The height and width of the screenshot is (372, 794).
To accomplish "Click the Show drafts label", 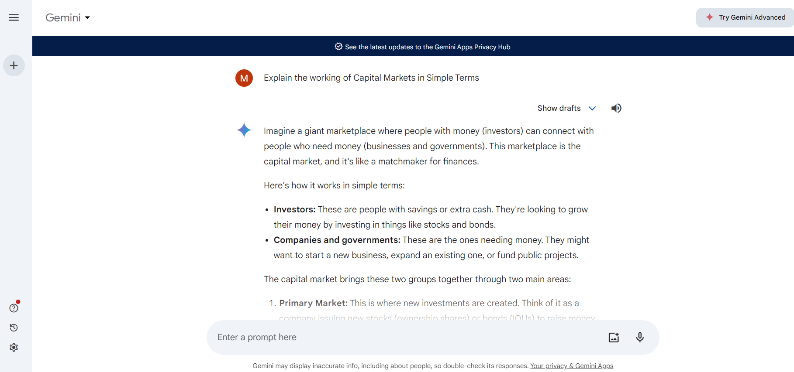I will coord(559,108).
